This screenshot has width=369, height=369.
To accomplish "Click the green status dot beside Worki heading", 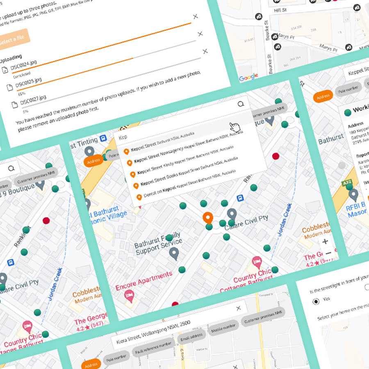I will point(348,113).
